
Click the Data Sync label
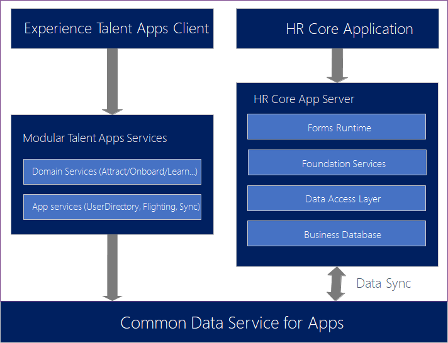coord(383,284)
